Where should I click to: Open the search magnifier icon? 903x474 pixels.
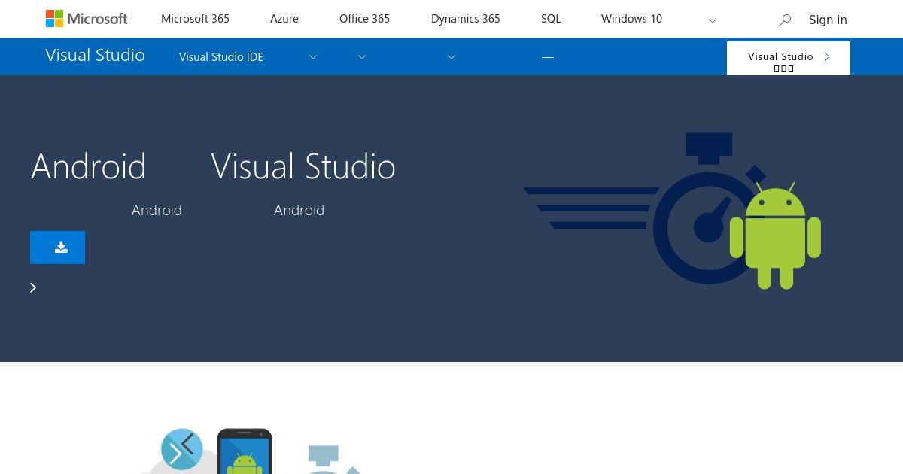(x=785, y=20)
